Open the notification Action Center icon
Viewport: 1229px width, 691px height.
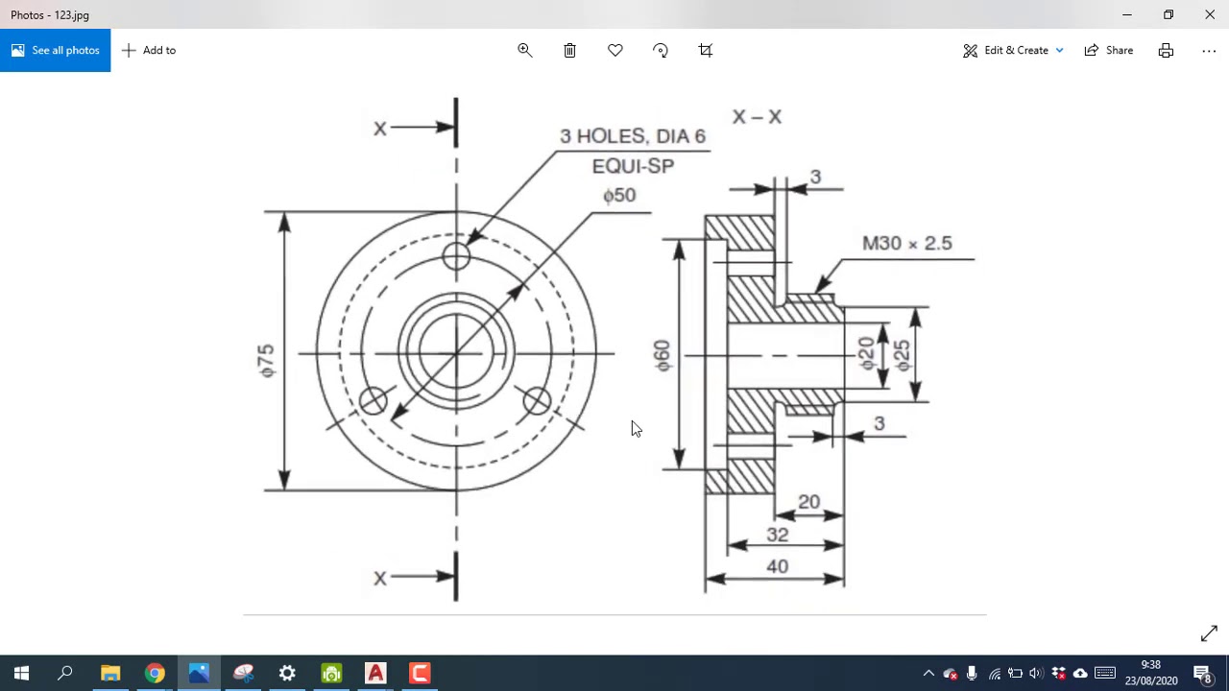coord(1203,673)
